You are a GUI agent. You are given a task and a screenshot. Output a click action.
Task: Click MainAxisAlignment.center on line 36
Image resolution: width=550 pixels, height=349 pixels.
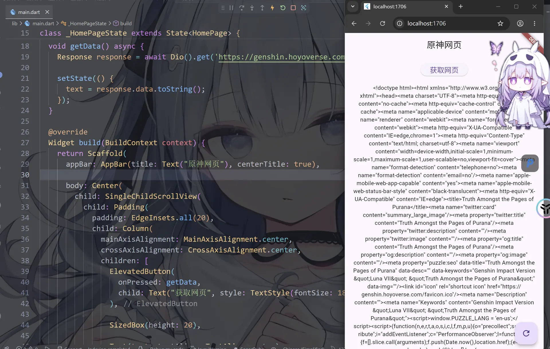click(x=236, y=239)
